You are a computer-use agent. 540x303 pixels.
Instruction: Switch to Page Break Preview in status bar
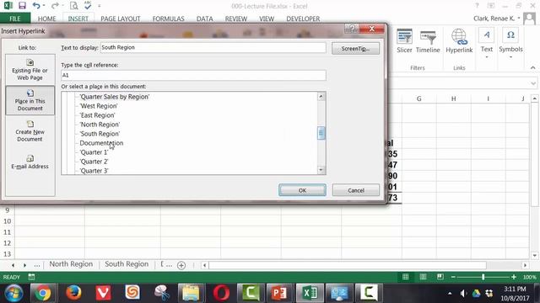(x=440, y=277)
